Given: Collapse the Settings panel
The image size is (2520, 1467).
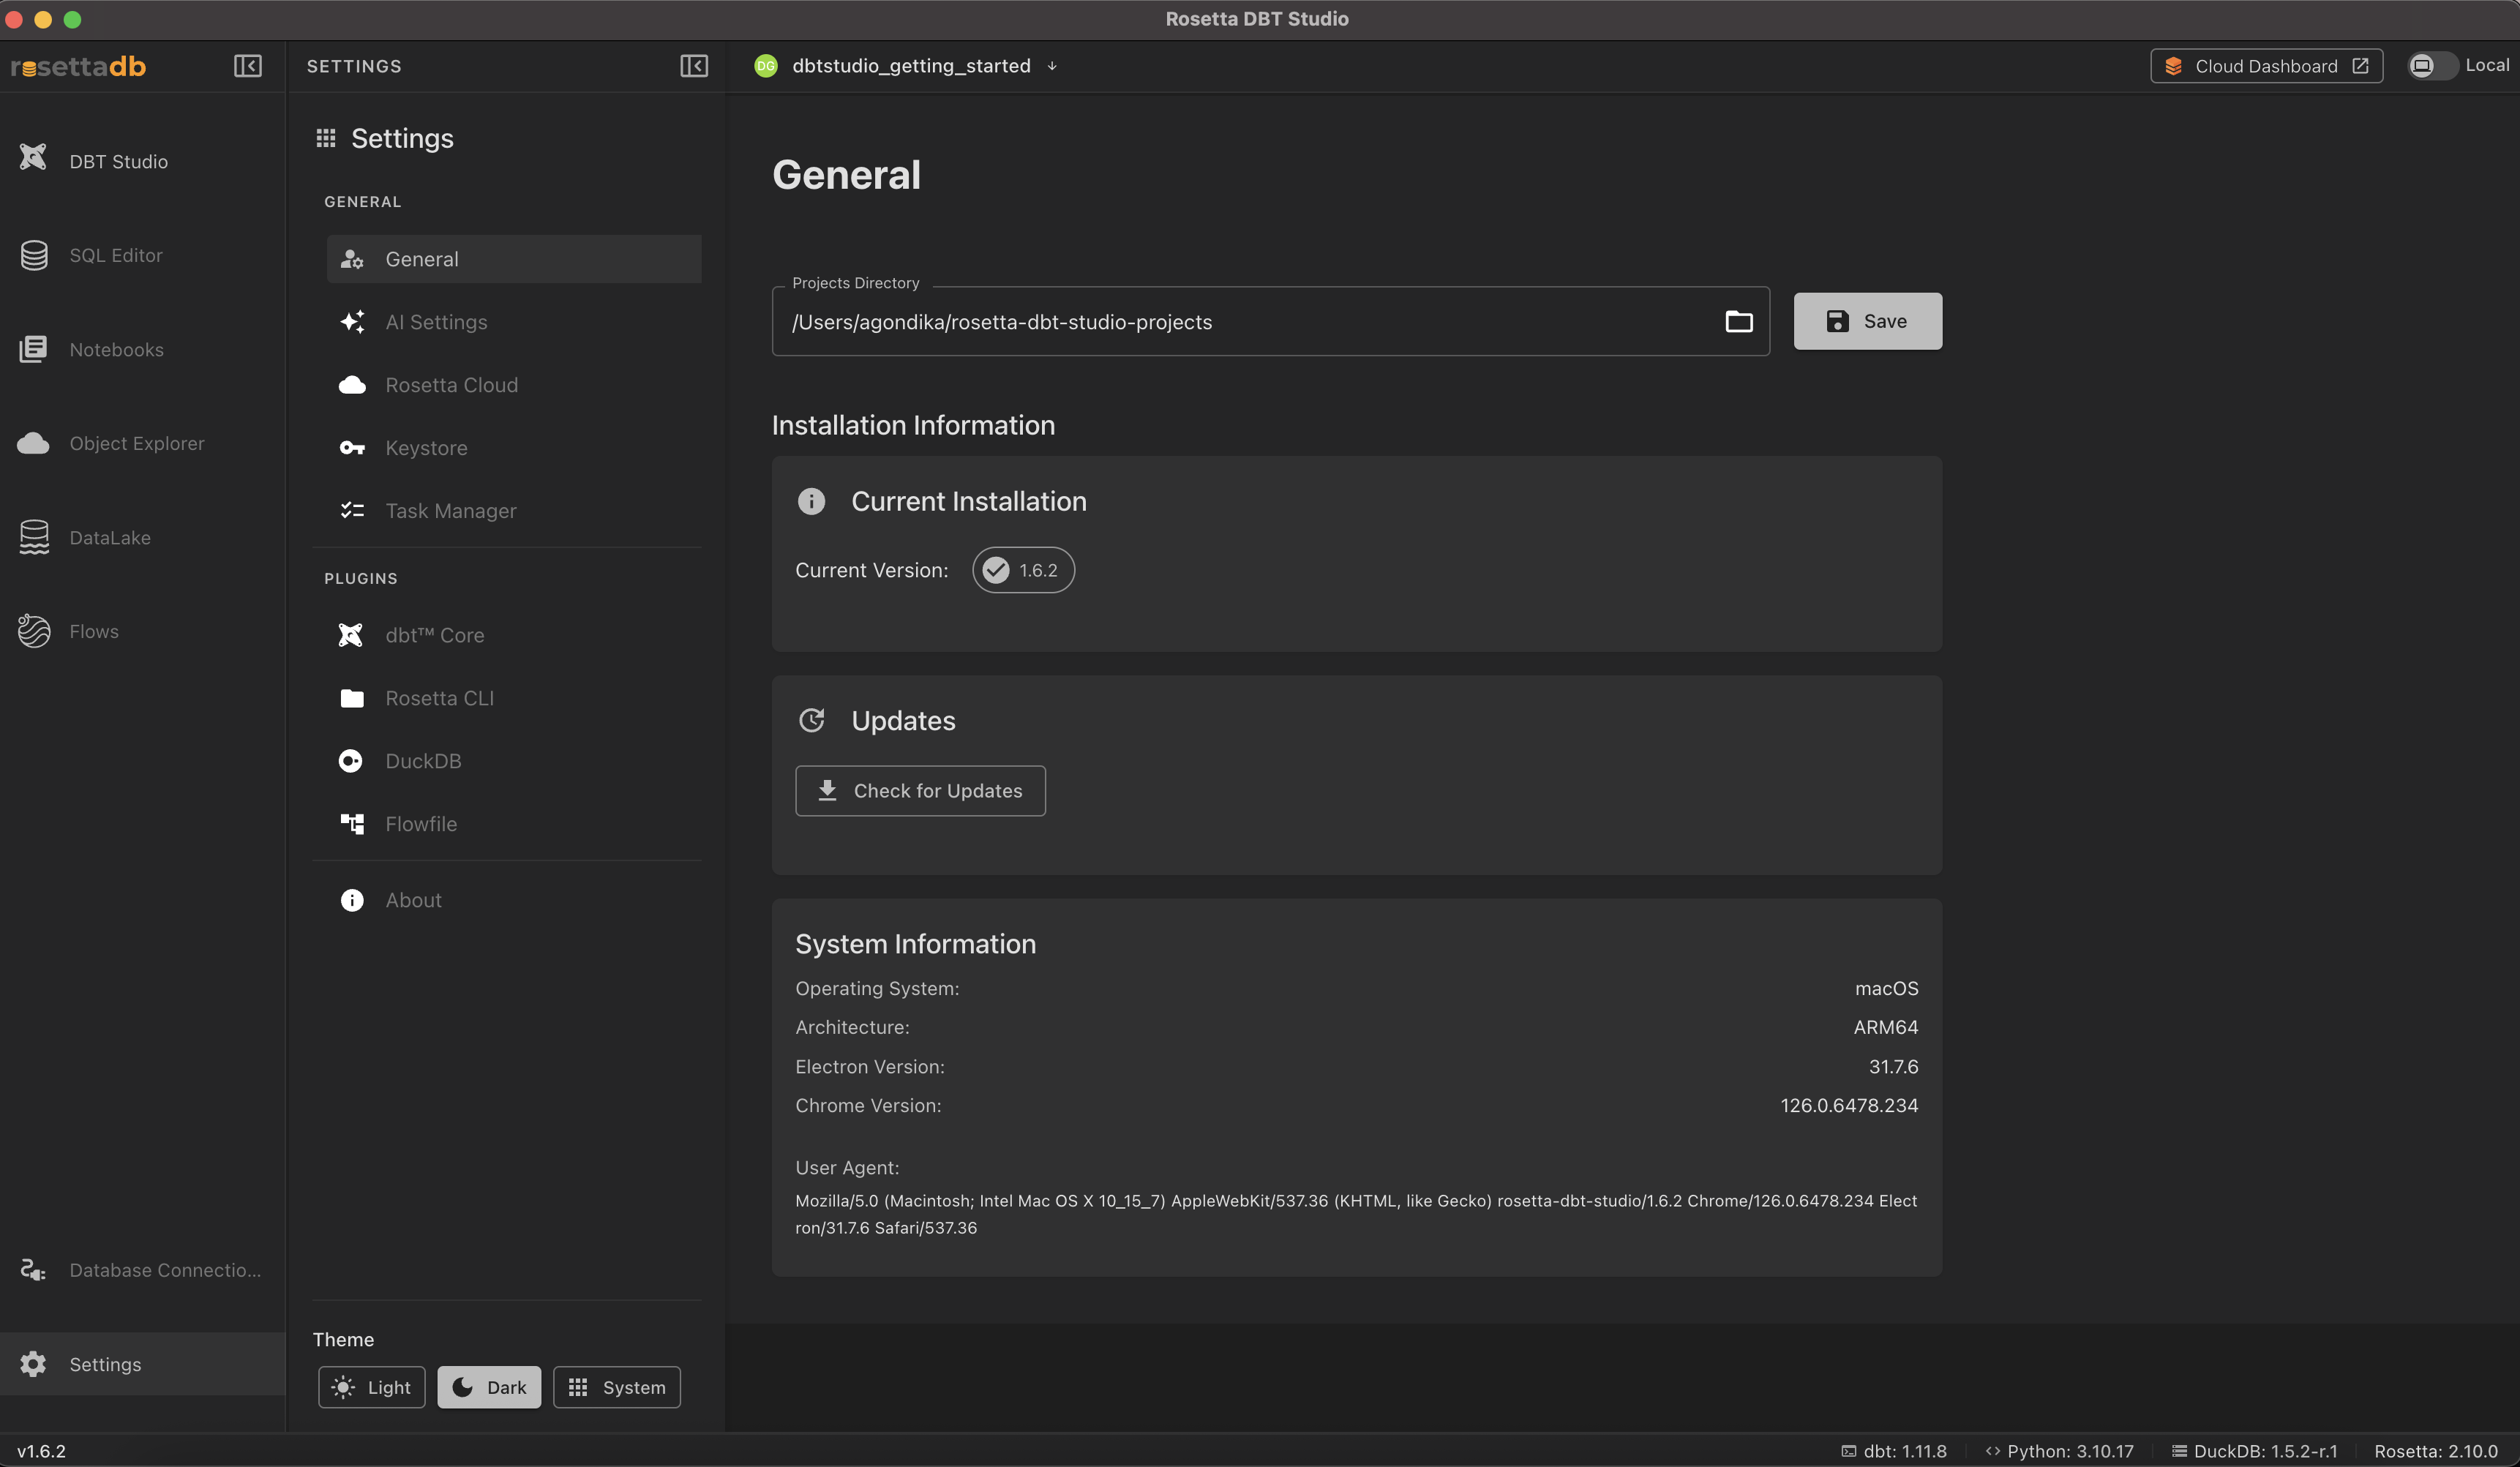Looking at the screenshot, I should tap(694, 66).
